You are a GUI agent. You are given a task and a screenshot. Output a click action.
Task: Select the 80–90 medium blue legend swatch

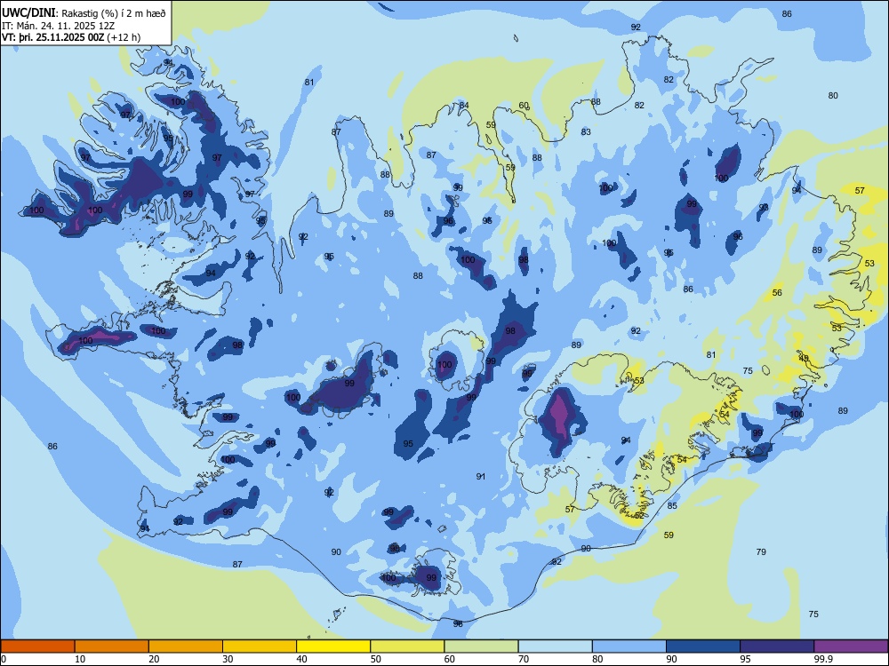tap(629, 646)
